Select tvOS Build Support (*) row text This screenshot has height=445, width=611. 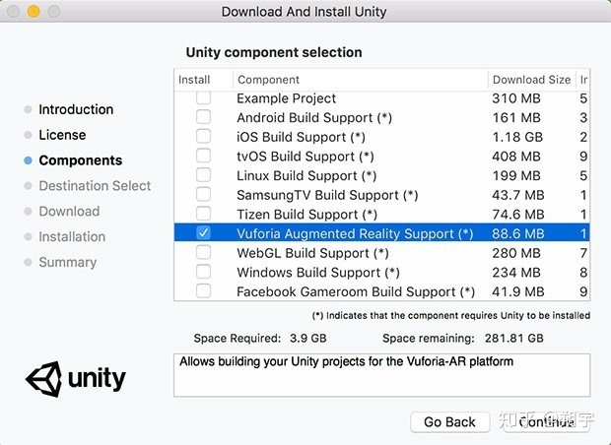point(305,157)
